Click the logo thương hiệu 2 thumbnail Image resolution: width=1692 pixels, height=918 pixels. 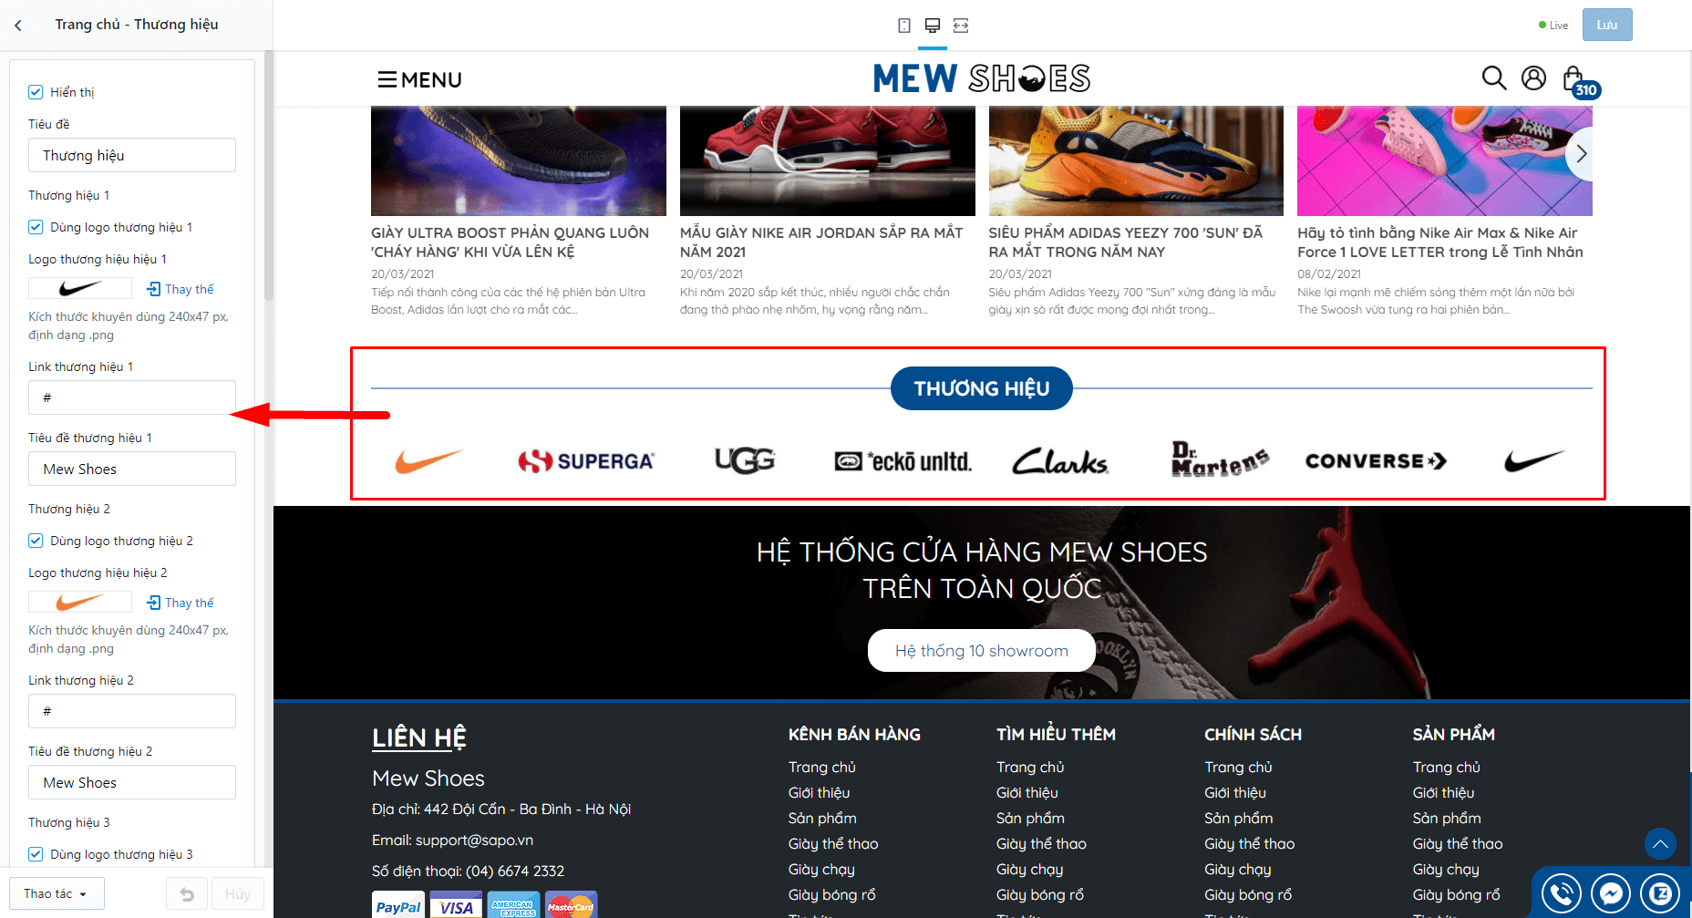point(80,603)
